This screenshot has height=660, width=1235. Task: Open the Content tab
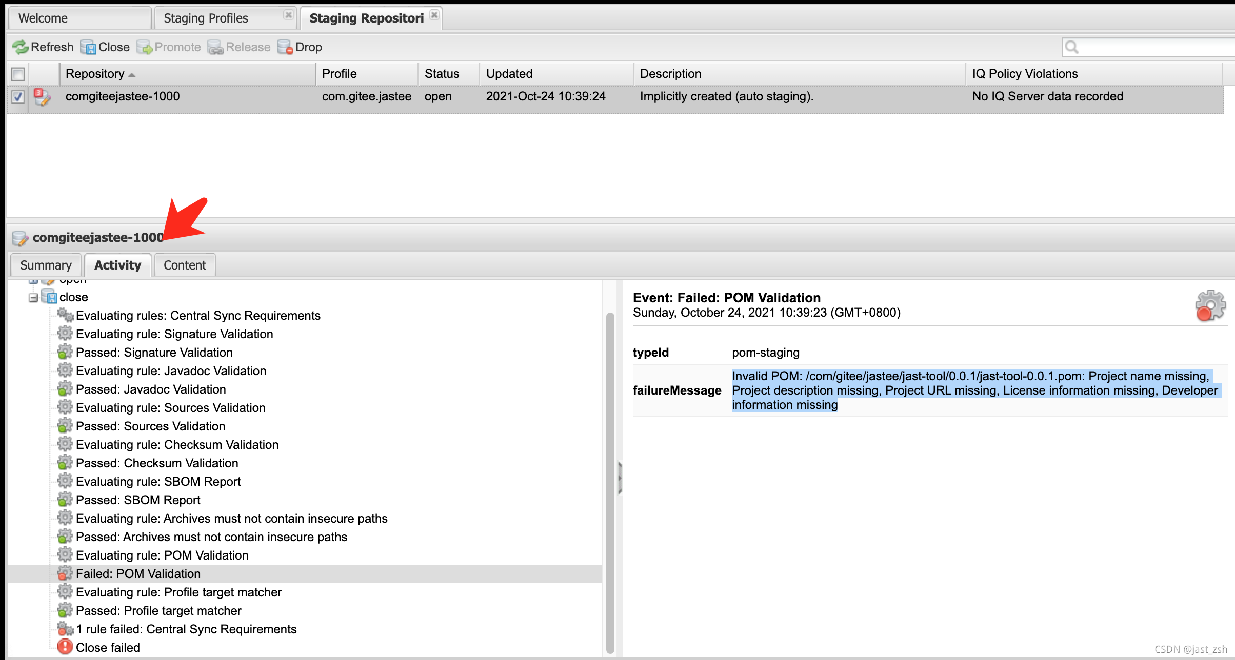click(185, 265)
